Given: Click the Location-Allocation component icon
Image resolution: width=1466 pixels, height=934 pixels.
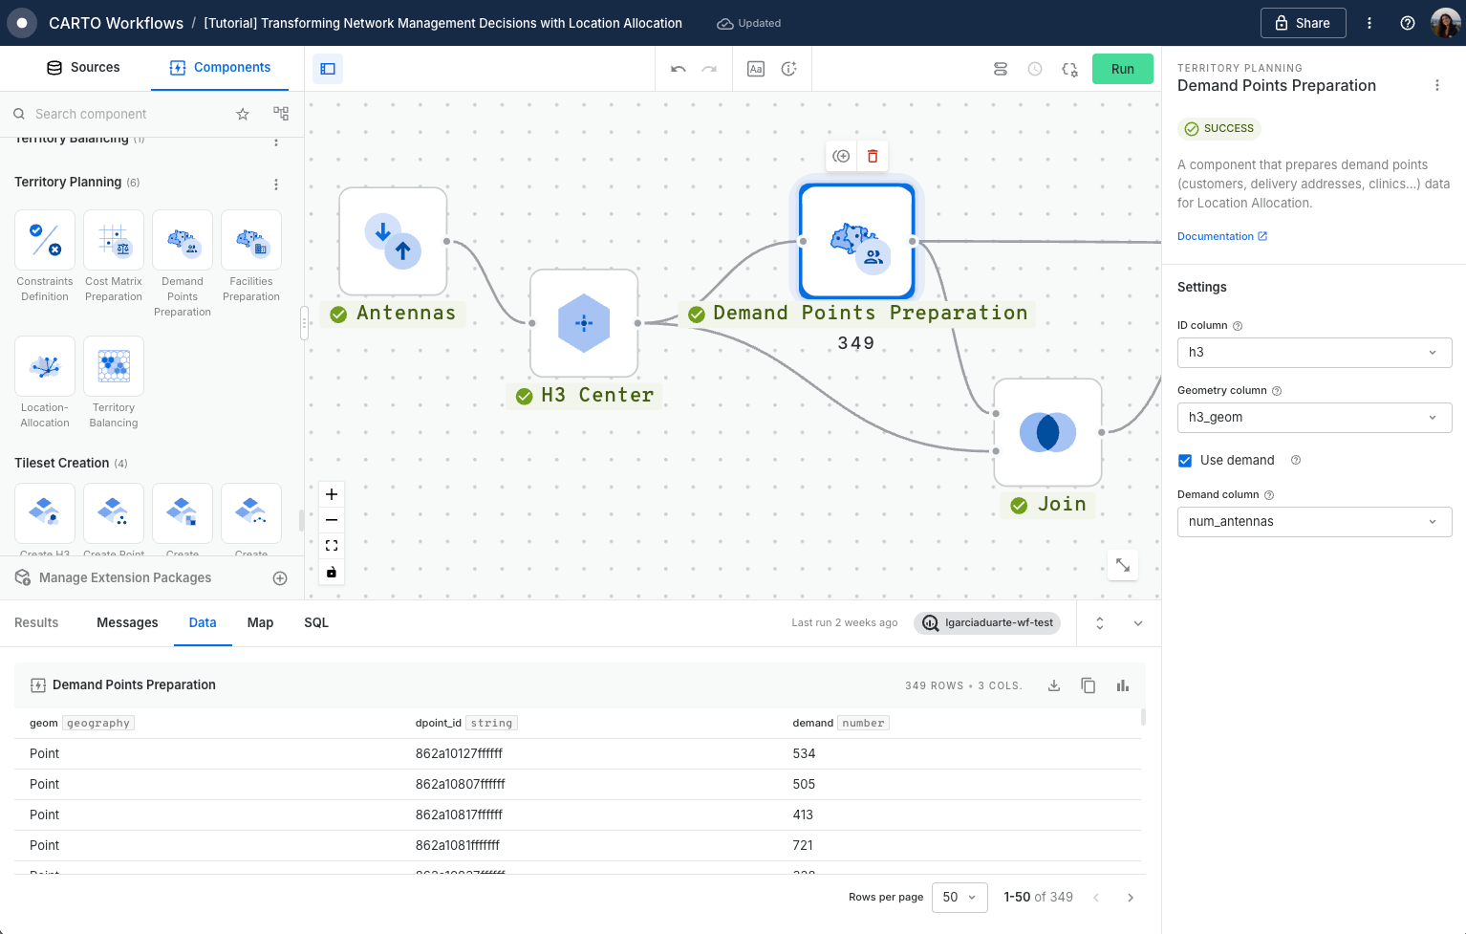Looking at the screenshot, I should (x=45, y=366).
